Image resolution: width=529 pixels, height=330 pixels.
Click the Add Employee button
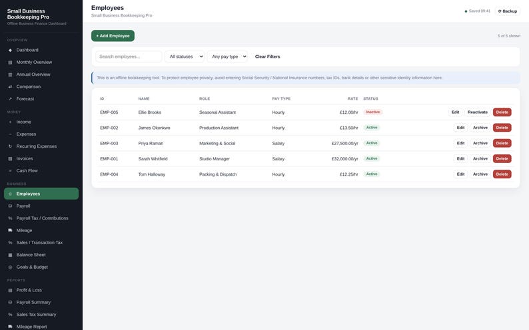pos(113,36)
